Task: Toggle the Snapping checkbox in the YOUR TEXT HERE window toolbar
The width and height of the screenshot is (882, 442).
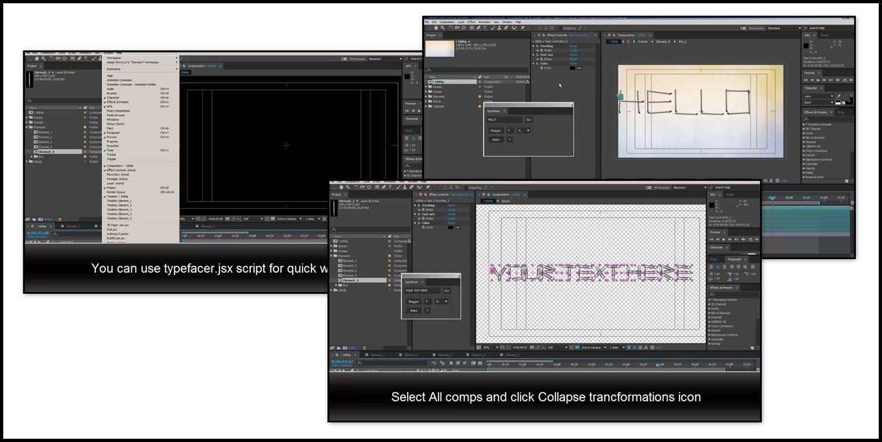Action: pos(467,187)
